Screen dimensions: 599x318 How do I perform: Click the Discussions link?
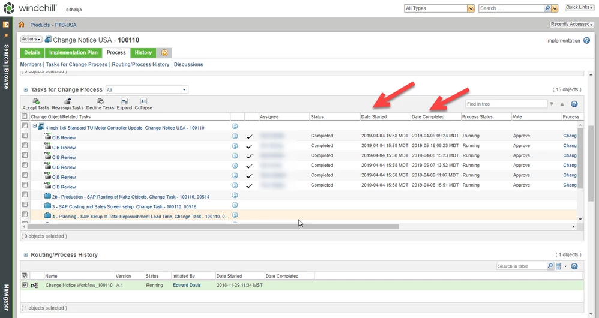[x=188, y=65]
